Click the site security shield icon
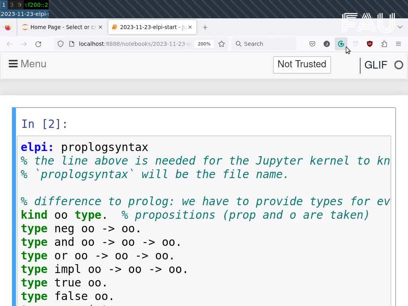 (x=61, y=44)
